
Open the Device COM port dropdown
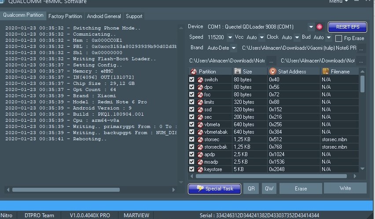(311, 27)
